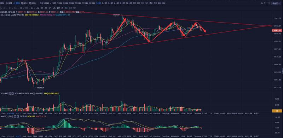This screenshot has width=283, height=138.
Task: Click the 10212.36 low price label
Action: pyautogui.click(x=41, y=88)
